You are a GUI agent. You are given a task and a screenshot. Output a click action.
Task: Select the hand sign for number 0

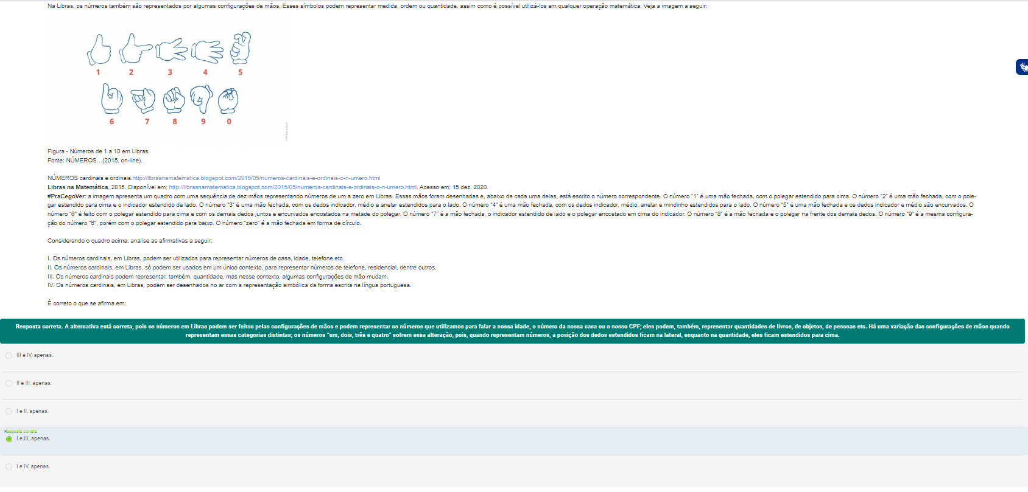(x=228, y=100)
